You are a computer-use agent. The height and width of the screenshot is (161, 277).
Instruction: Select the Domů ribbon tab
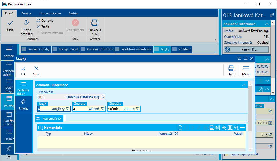pos(9,13)
